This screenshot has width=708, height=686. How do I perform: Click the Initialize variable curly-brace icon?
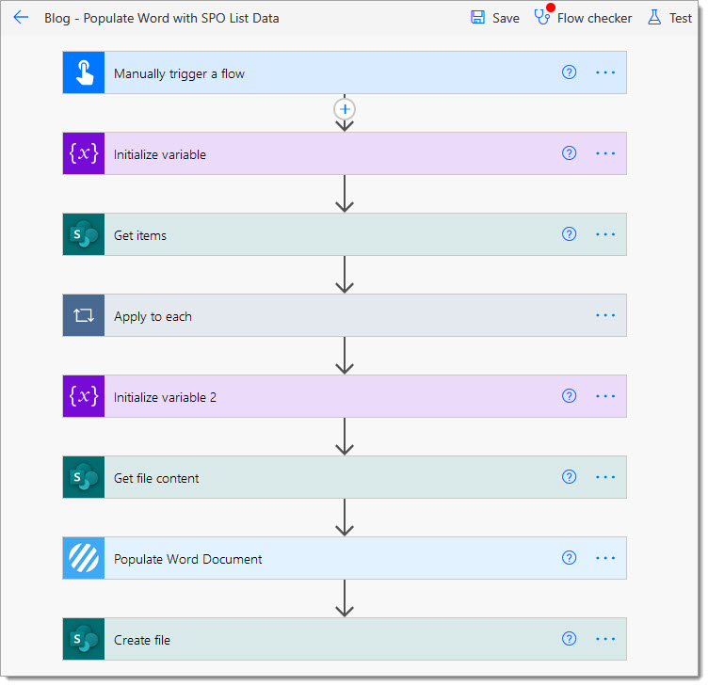[x=84, y=153]
